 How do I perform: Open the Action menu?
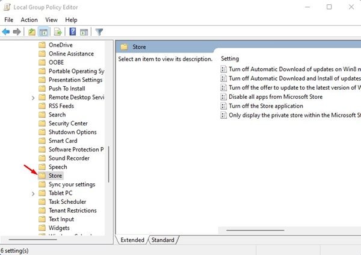click(x=29, y=20)
